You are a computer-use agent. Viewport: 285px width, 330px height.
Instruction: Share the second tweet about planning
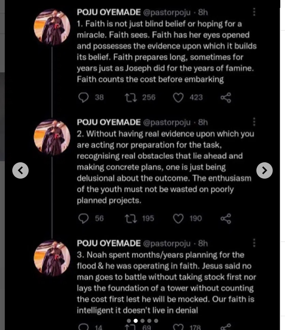pos(226,219)
